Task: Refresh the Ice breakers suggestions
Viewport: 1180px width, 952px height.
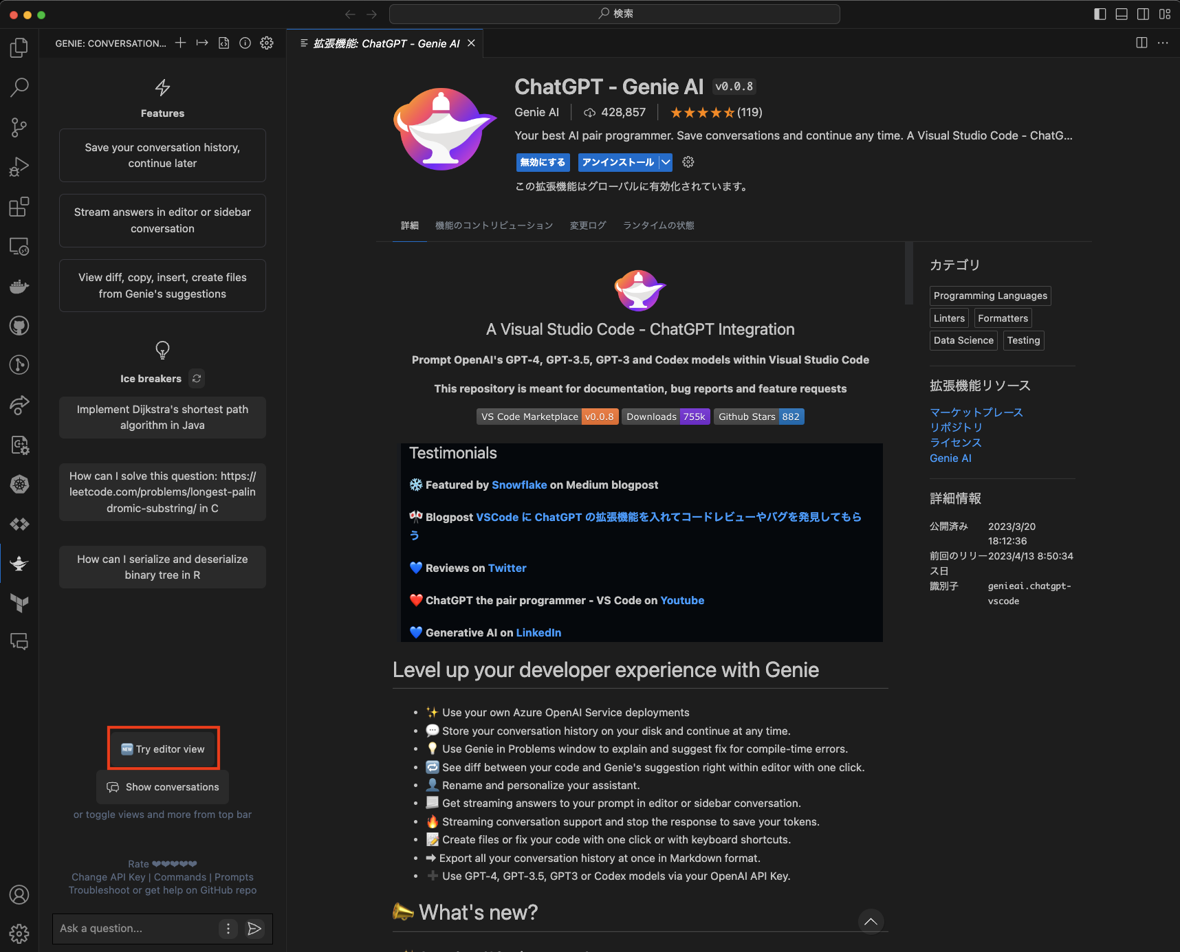Action: (x=197, y=378)
